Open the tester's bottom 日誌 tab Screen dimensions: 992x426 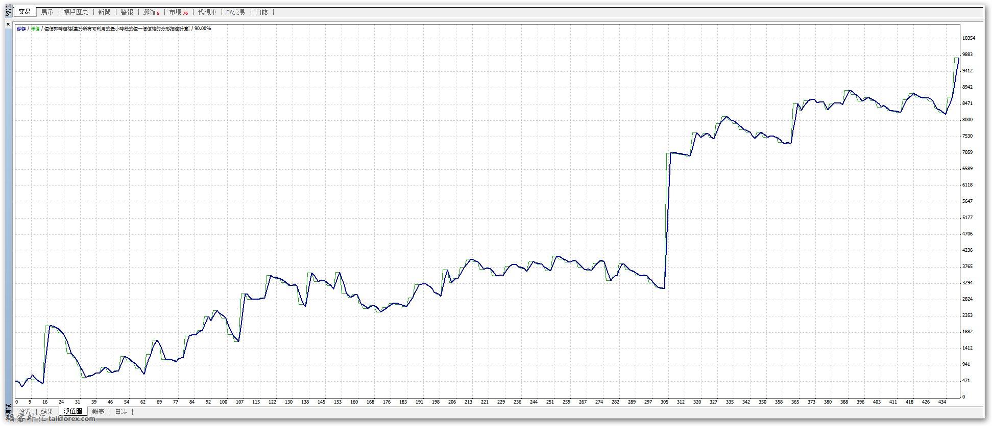point(120,412)
